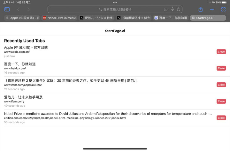Open the Safari sidebar panel
This screenshot has height=151, width=230.
click(7, 10)
